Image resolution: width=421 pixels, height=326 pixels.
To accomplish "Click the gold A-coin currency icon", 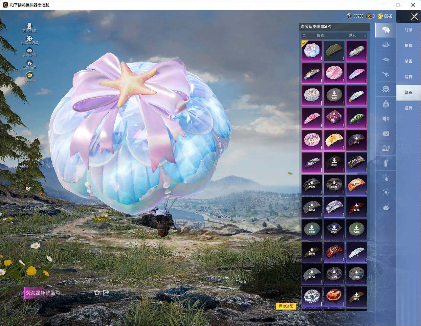I will pyautogui.click(x=369, y=16).
